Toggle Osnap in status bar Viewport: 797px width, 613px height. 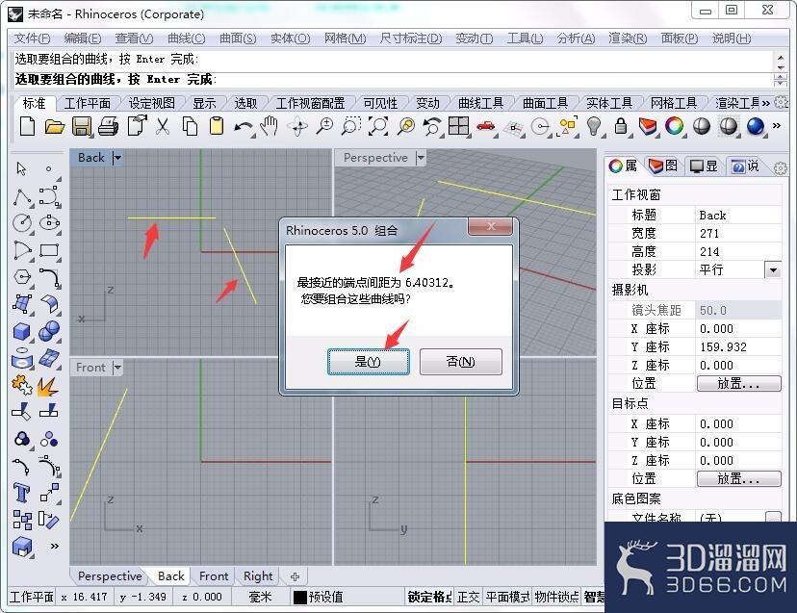coord(556,597)
